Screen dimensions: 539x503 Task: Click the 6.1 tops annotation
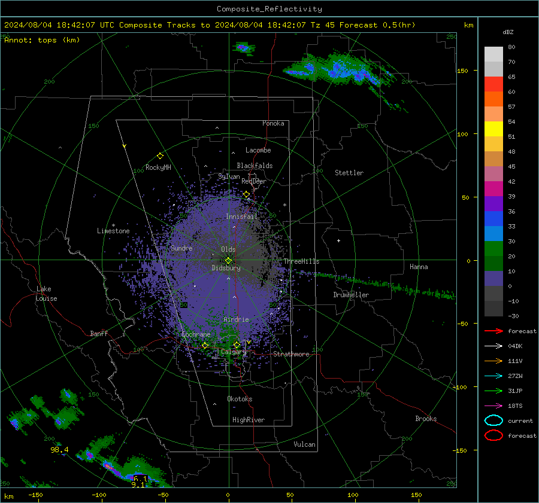tap(140, 478)
